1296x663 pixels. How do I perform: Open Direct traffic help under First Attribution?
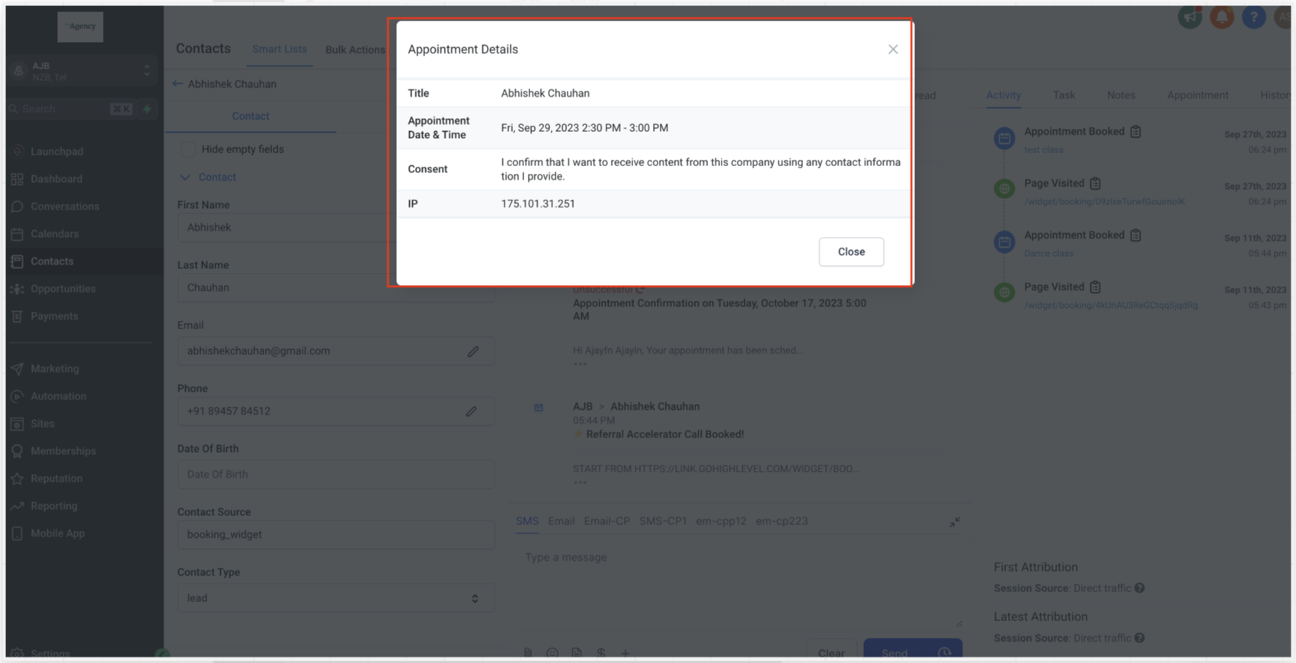(1139, 588)
